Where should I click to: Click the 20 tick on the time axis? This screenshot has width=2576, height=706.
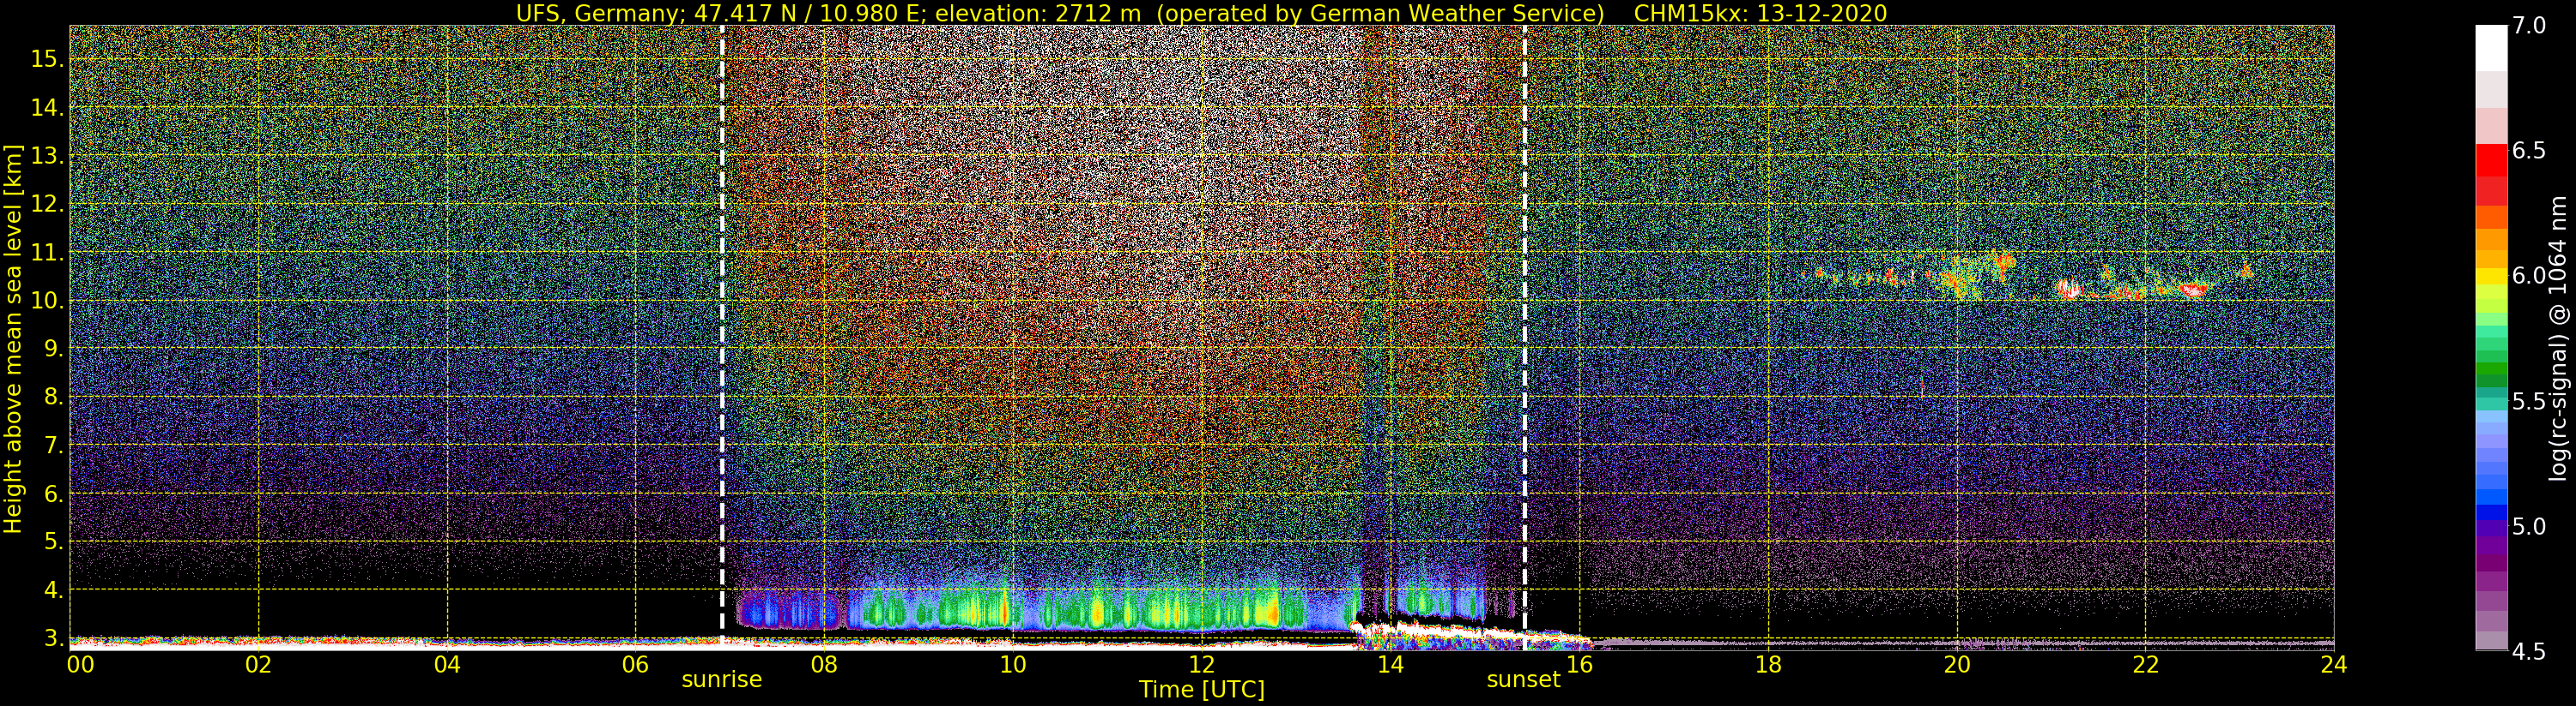point(1956,664)
